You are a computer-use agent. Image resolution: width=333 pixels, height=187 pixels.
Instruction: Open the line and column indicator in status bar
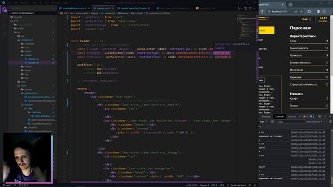coord(191,185)
